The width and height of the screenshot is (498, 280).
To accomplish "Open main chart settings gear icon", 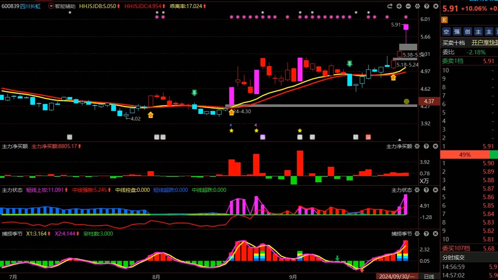I will pos(417,6).
